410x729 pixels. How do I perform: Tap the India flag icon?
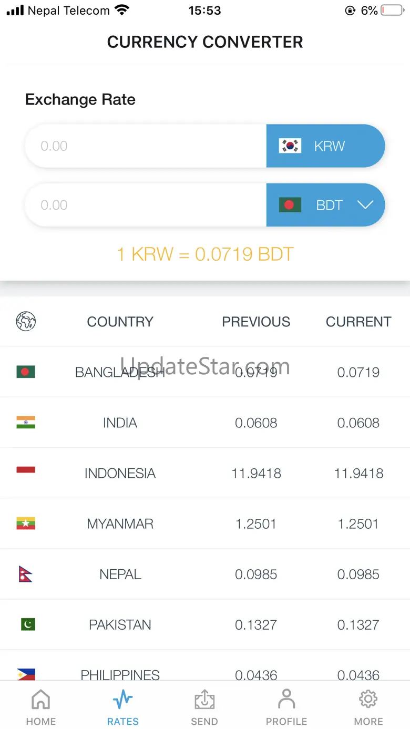click(26, 423)
